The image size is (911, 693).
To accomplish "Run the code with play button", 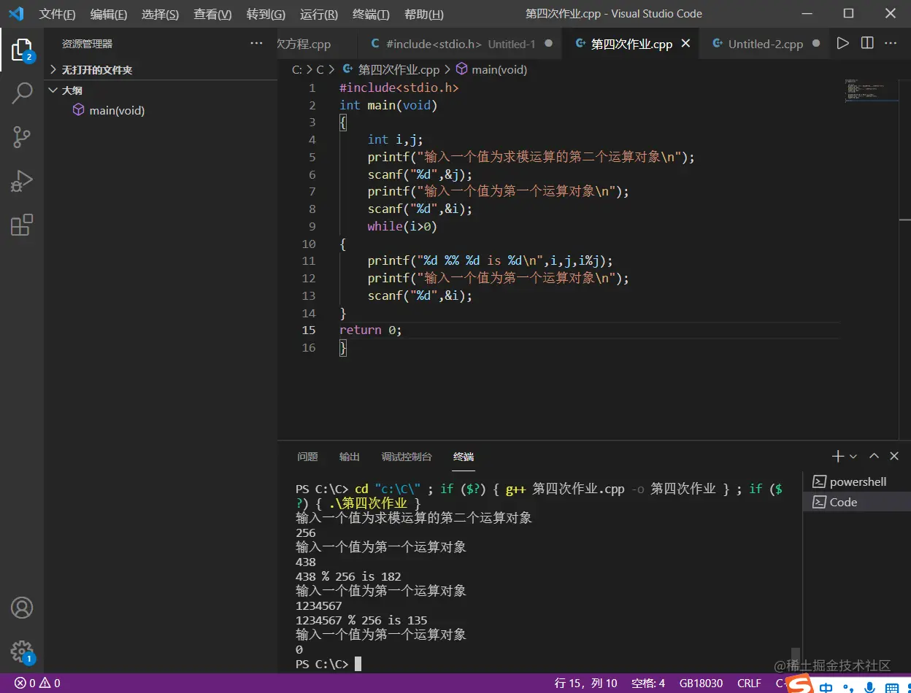I will 843,44.
